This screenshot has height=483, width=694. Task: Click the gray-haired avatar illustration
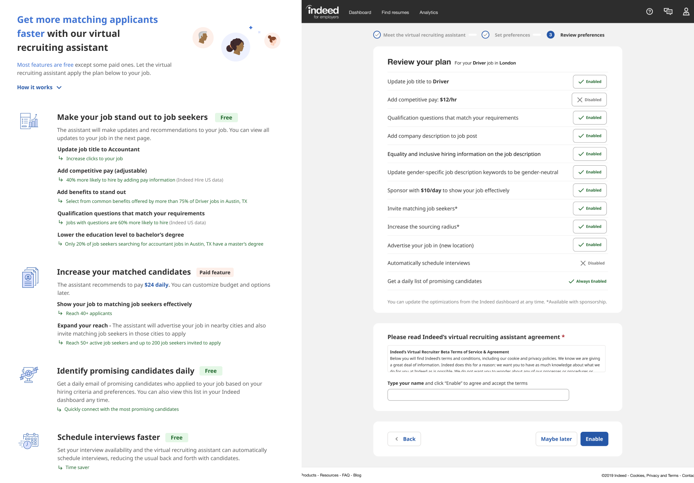pos(203,38)
